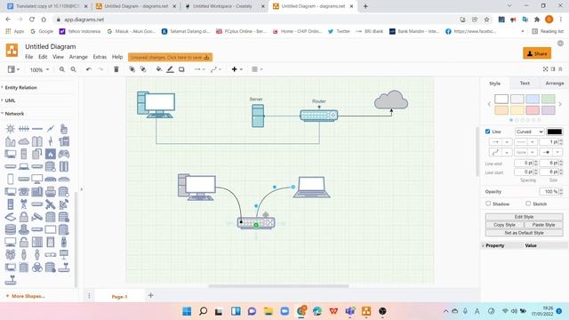
Task: Open the Fill Color bucket tool
Action: [159, 69]
